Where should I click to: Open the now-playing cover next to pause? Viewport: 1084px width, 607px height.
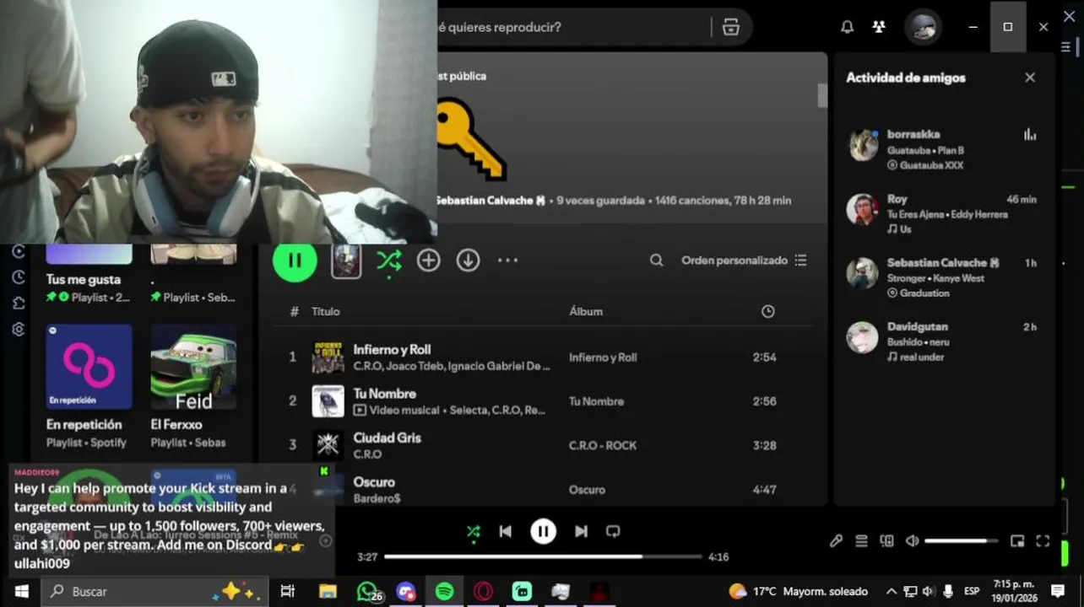pos(346,261)
